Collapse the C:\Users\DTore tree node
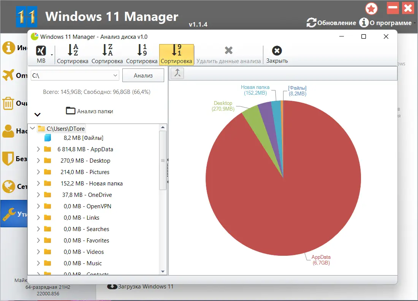418x301 pixels. 33,128
